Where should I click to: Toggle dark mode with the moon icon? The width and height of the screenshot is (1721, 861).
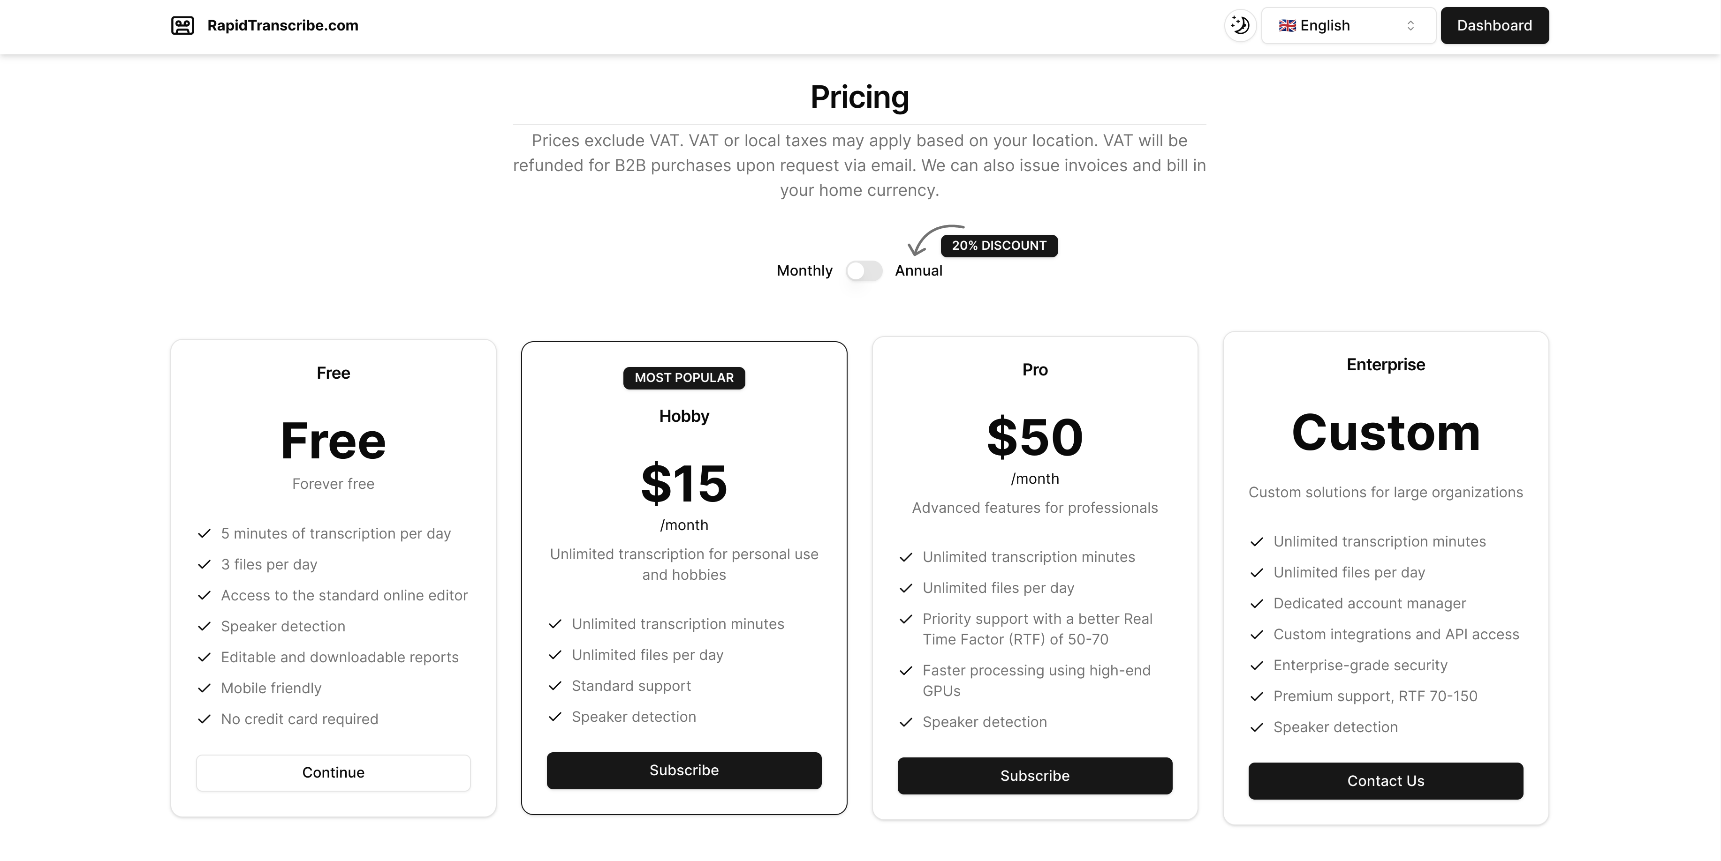coord(1241,25)
